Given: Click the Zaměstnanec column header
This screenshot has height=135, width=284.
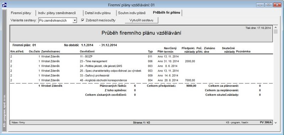Looking at the screenshot, I should click(50, 51).
